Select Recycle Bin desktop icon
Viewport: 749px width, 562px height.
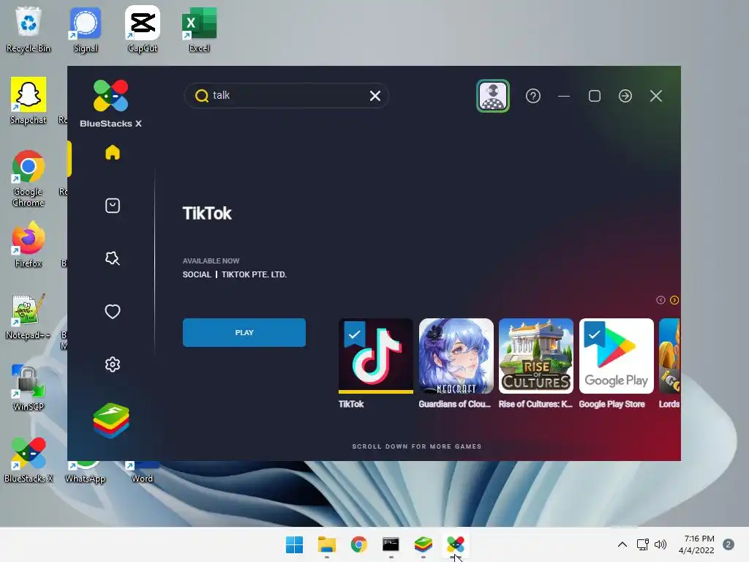29,29
